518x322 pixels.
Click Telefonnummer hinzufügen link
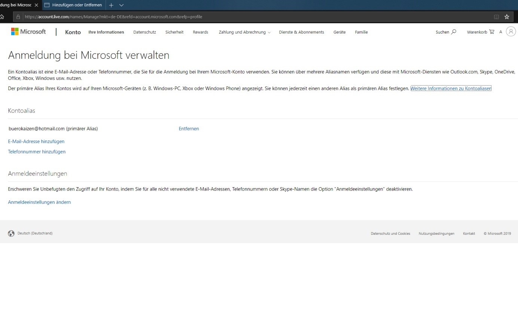37,152
